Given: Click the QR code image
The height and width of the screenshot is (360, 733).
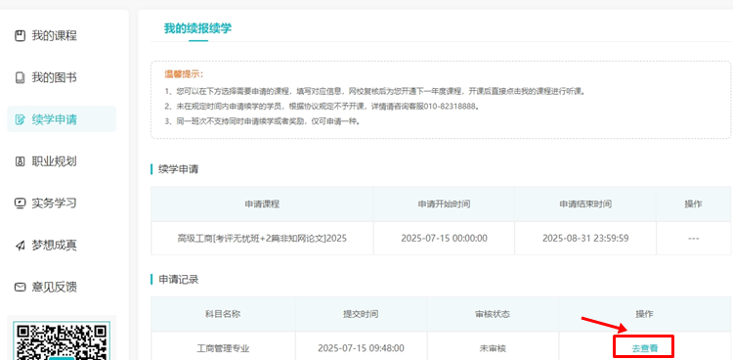Looking at the screenshot, I should (x=62, y=340).
